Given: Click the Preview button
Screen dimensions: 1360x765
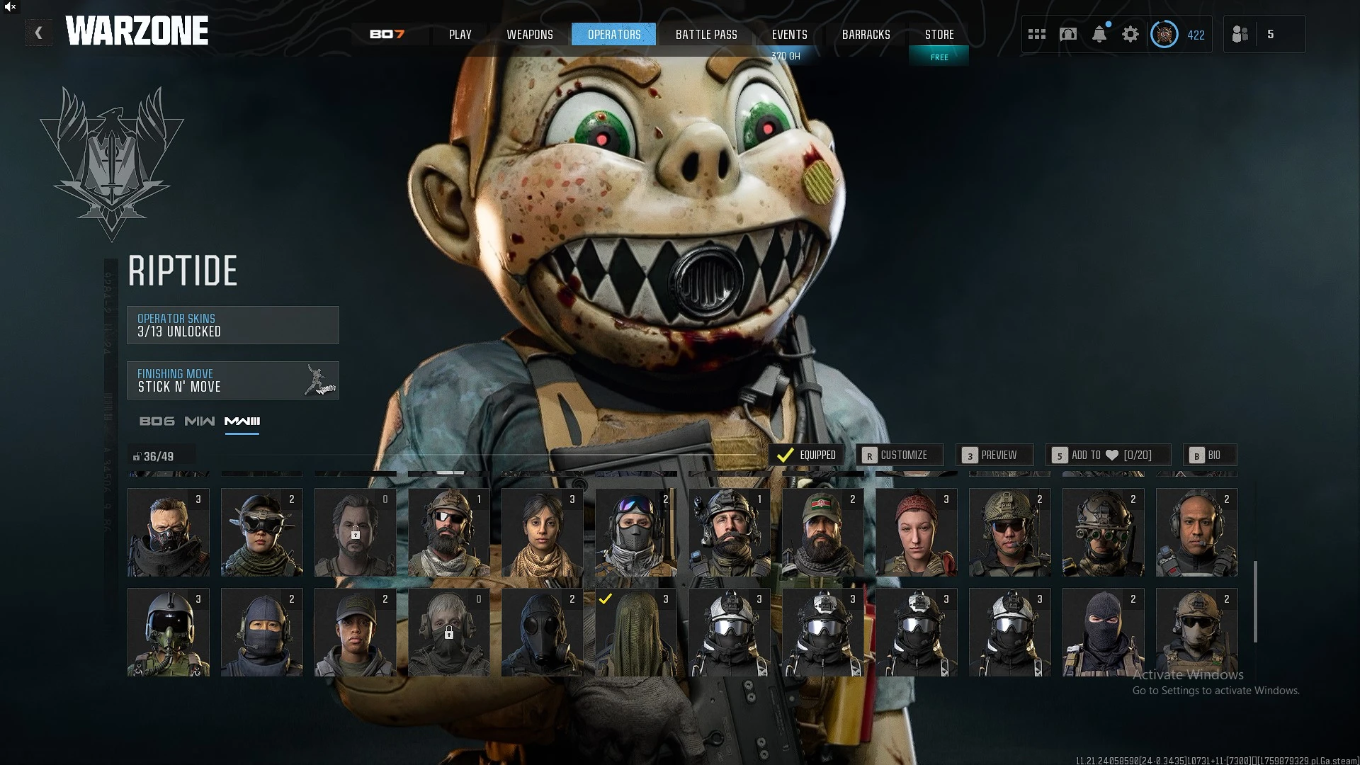Looking at the screenshot, I should [x=994, y=455].
